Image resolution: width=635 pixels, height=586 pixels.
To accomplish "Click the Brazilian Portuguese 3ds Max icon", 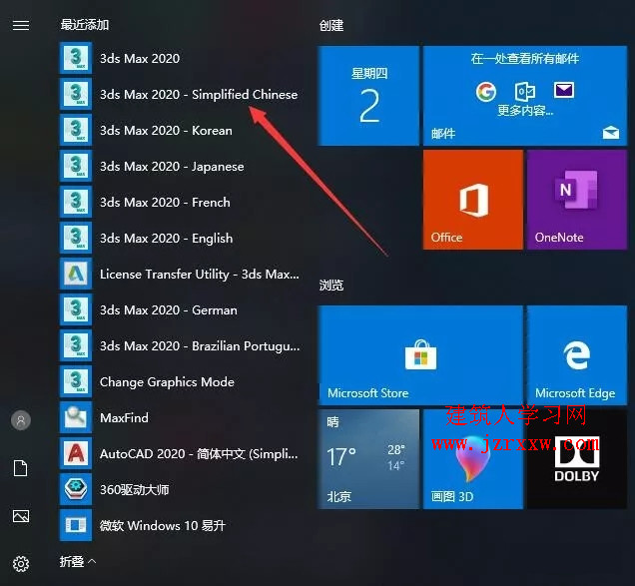I will (x=76, y=345).
